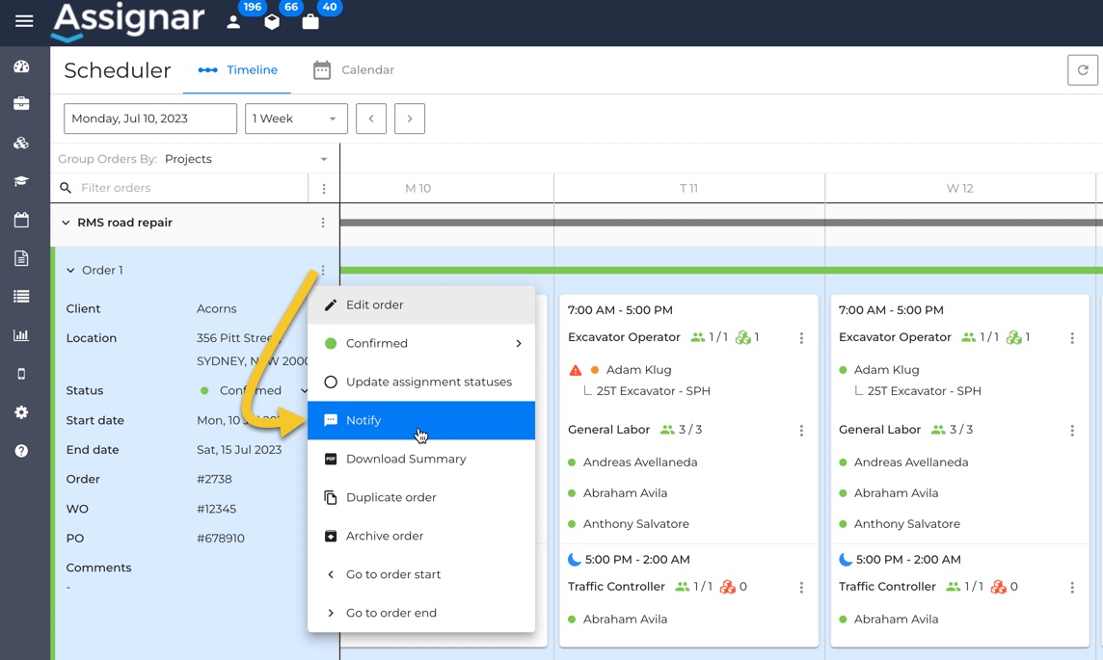
Task: Open the settings gear icon in sidebar
Action: 21,412
